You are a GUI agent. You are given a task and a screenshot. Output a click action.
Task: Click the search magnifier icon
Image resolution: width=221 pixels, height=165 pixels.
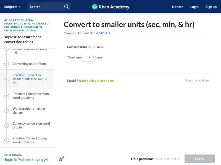tap(66, 7)
